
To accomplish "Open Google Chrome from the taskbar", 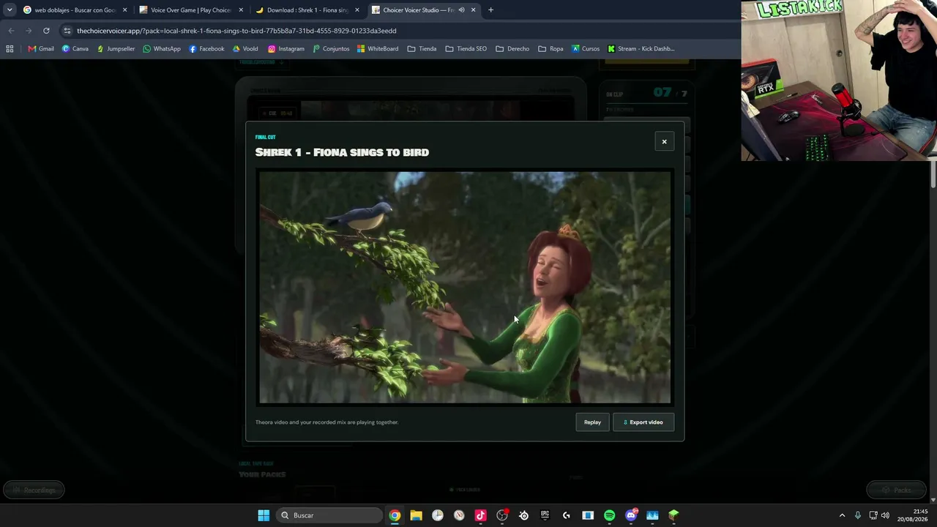I will pos(395,515).
